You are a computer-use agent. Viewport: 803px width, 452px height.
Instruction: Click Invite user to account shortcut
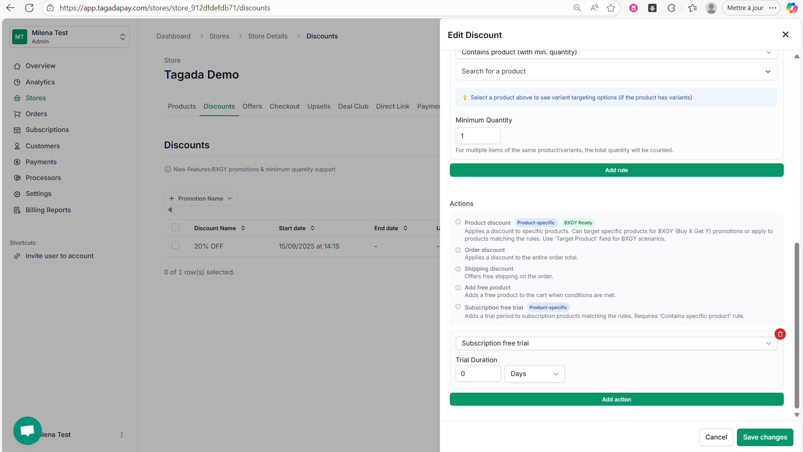[59, 256]
